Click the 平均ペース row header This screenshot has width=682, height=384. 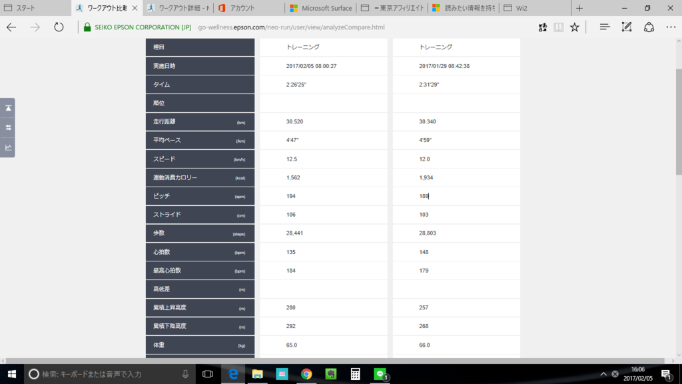pos(200,140)
